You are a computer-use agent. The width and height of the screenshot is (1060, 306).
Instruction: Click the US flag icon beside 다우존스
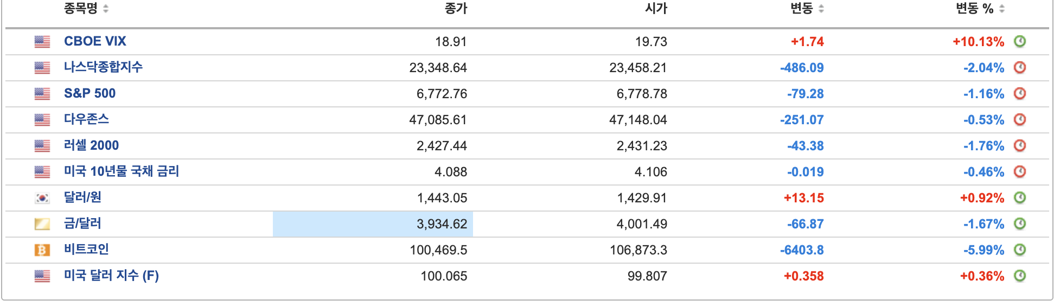coord(42,120)
